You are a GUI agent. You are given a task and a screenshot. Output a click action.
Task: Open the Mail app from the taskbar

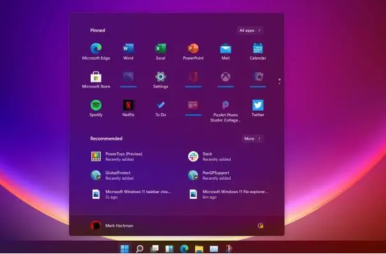pyautogui.click(x=214, y=248)
